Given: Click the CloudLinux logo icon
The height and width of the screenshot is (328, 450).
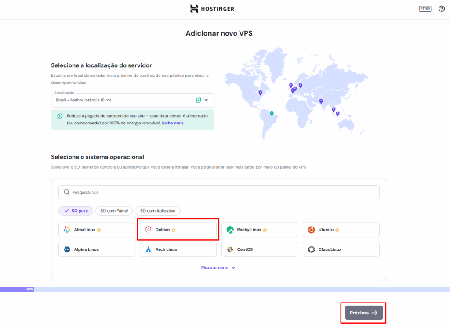Looking at the screenshot, I should (x=312, y=249).
